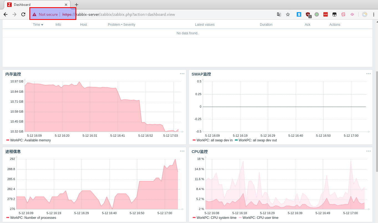Screen dimensions: 378x223
Task: Click the Actions column header
Action: click(x=335, y=25)
